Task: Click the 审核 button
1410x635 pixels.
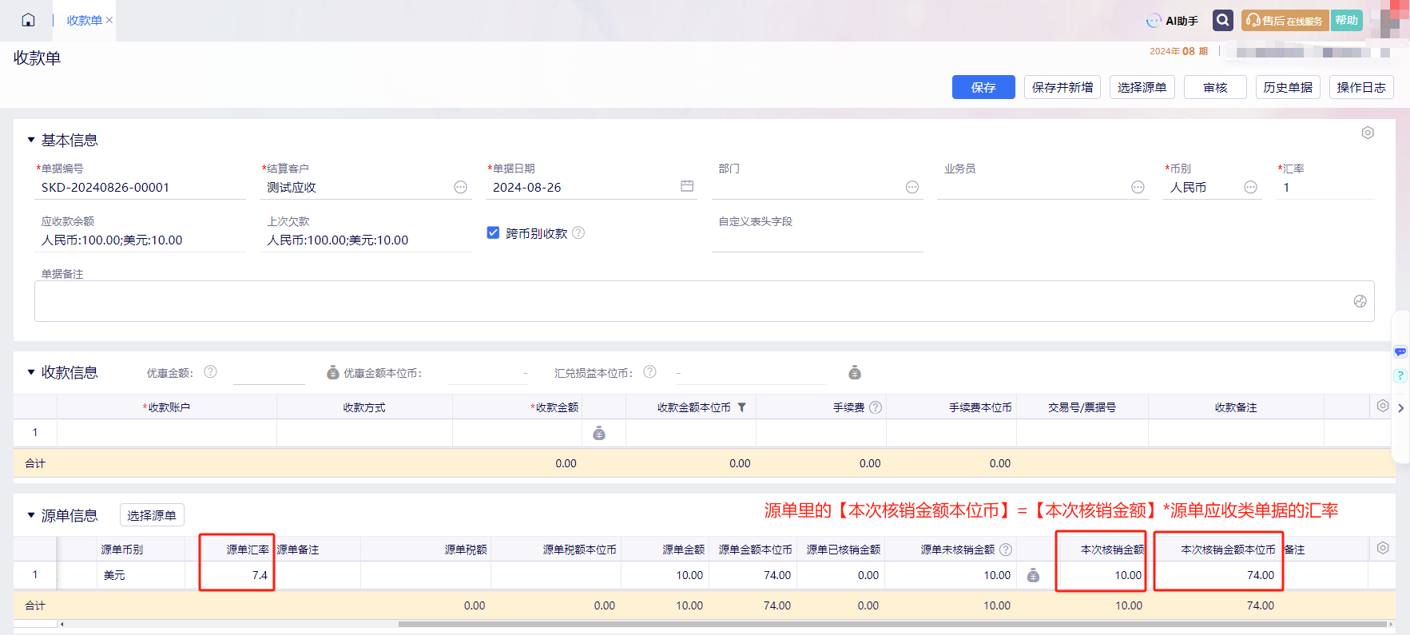Action: (1215, 87)
